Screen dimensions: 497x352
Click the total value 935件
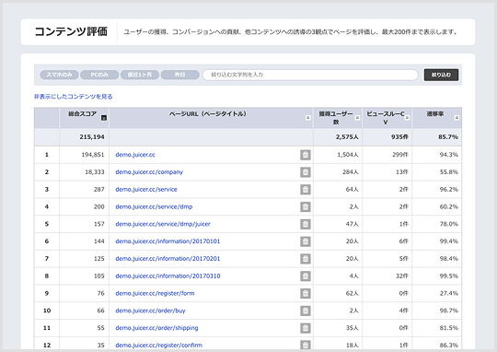(x=399, y=137)
